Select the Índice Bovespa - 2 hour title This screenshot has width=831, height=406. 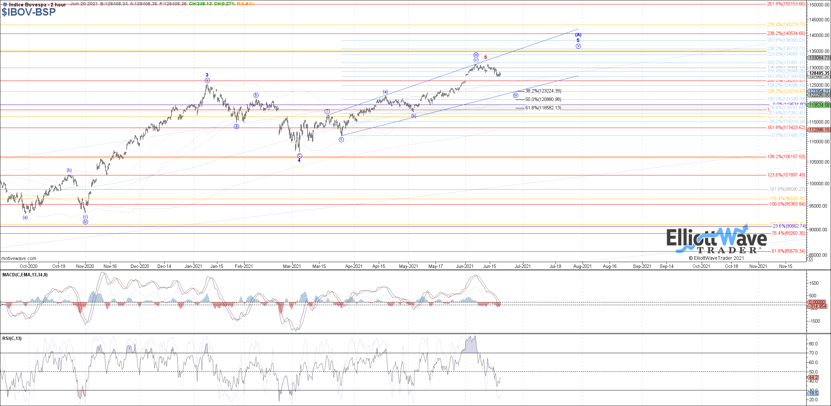point(37,4)
